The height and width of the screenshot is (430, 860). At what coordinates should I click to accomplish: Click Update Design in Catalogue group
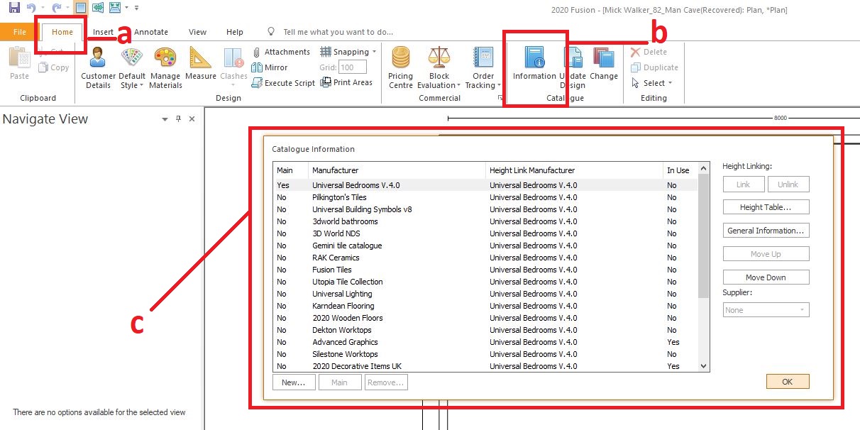pos(573,68)
